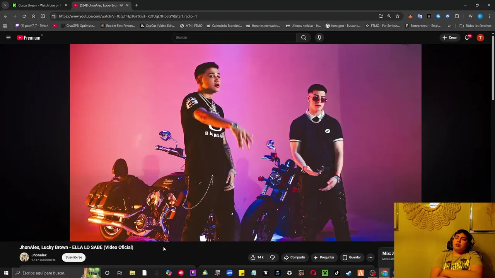Open YouTube notifications bell
The width and height of the screenshot is (495, 278).
click(467, 37)
